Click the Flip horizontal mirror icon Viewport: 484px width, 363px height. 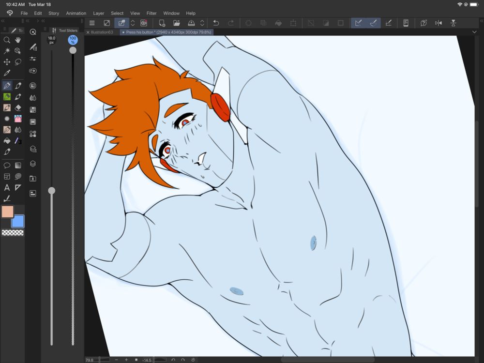[x=439, y=23]
